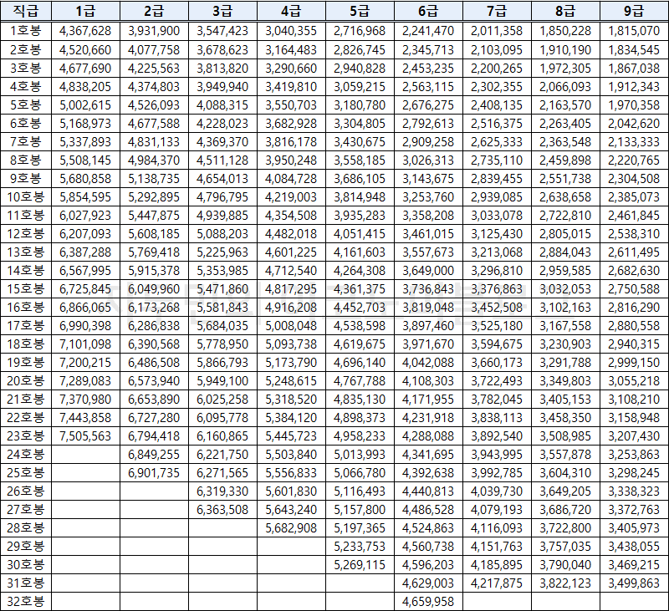This screenshot has width=669, height=611.
Task: Select cell value 4,217,875
Action: [x=497, y=583]
